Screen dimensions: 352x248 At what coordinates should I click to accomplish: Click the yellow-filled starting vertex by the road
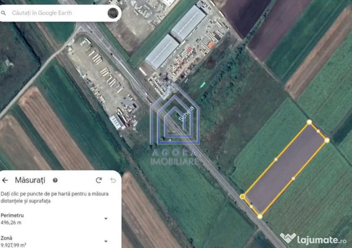pyautogui.click(x=243, y=196)
